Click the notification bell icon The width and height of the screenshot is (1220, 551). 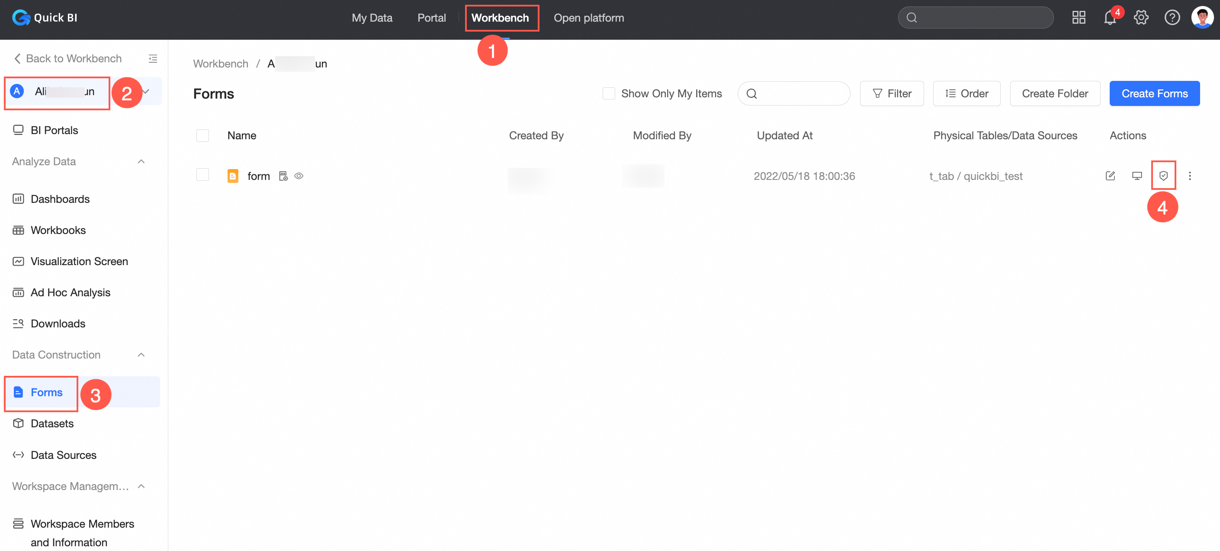coord(1109,18)
